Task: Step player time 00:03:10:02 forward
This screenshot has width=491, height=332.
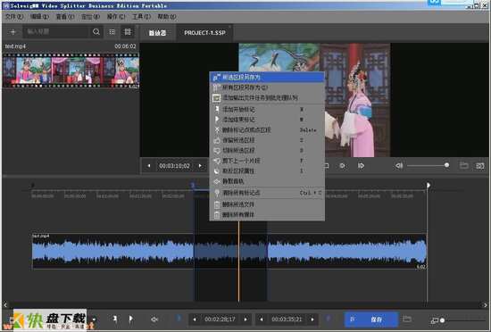Action: 200,165
